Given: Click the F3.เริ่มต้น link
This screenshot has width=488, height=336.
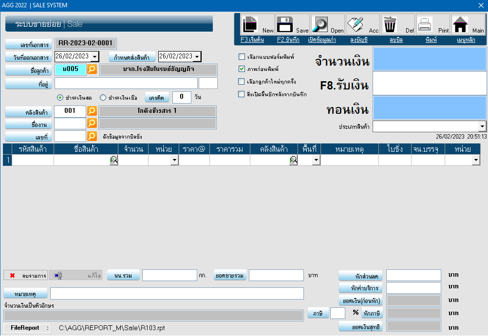Looking at the screenshot, I should (252, 40).
